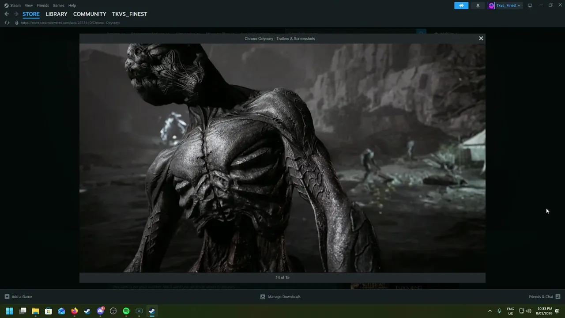This screenshot has height=318, width=565.
Task: Click the padlock icon beside the URL
Action: 17,23
